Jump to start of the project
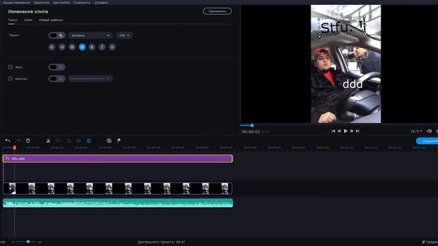This screenshot has height=246, width=438. 333,131
